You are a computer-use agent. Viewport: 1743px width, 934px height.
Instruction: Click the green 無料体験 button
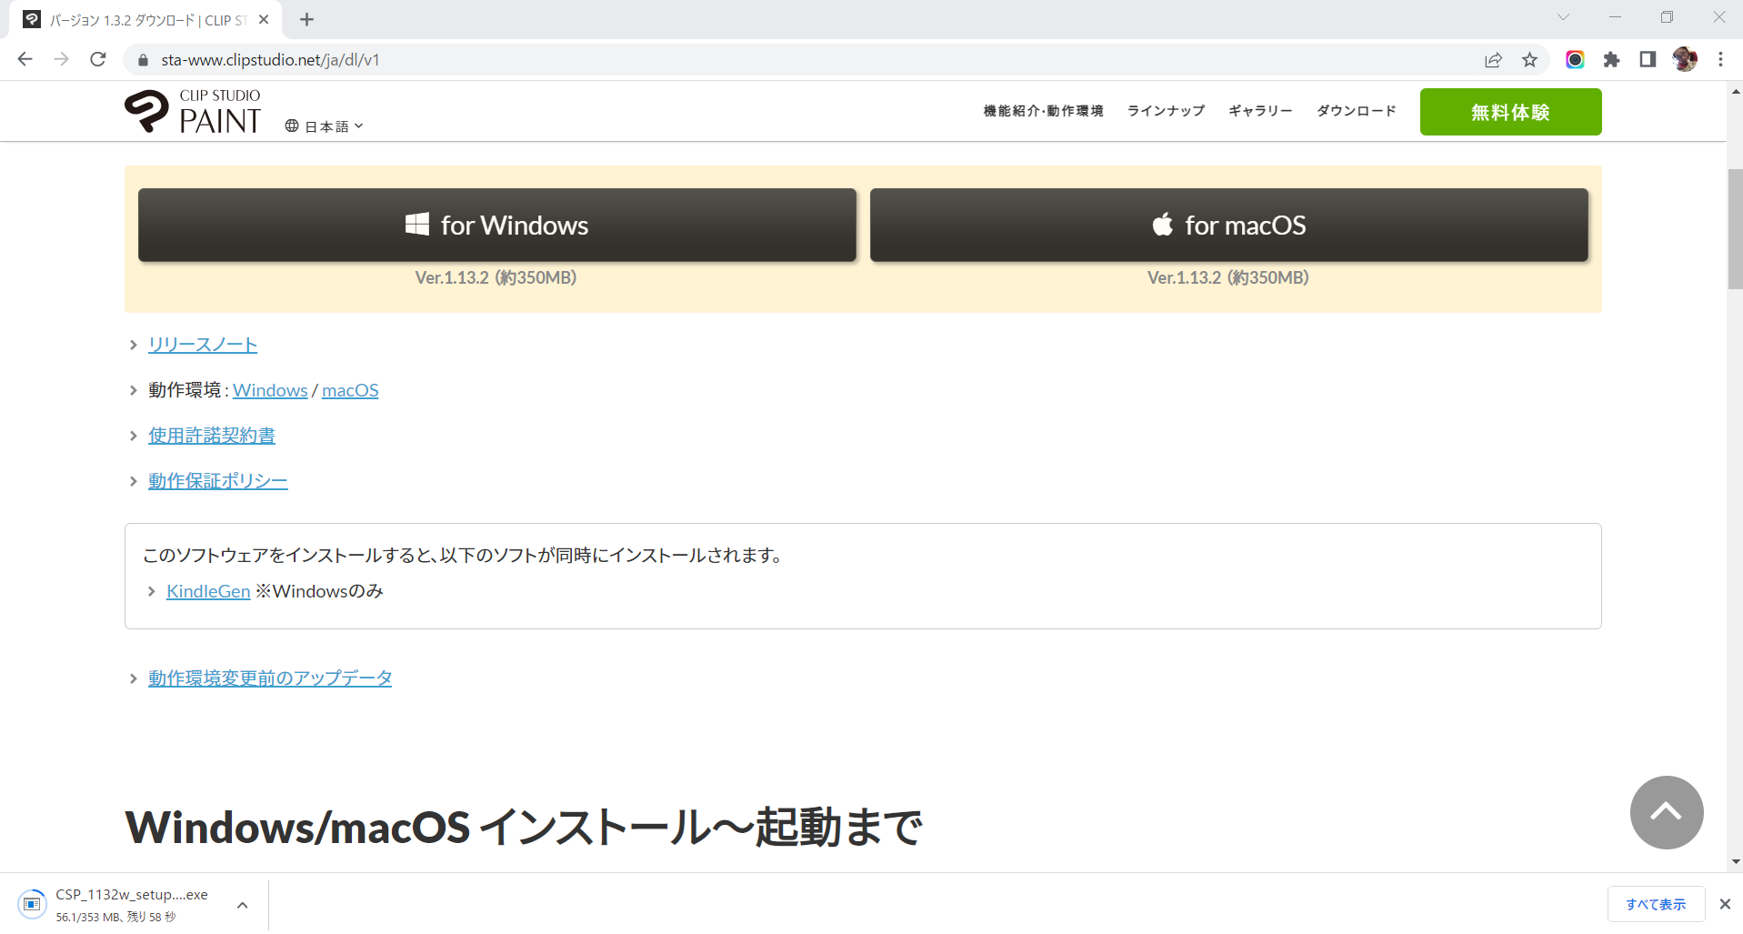[1510, 112]
